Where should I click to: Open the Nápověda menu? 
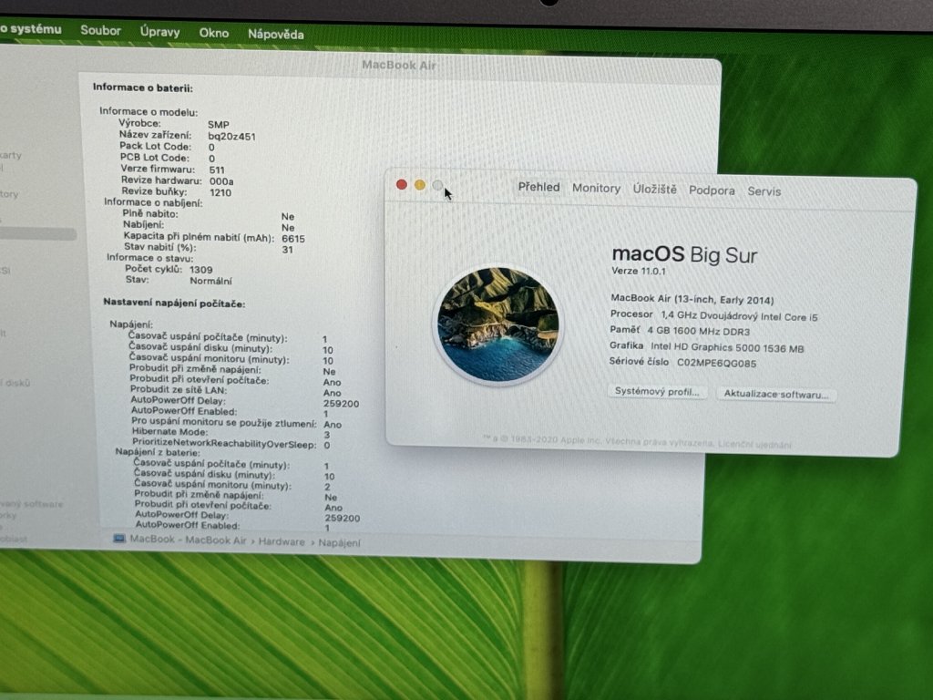pos(275,35)
